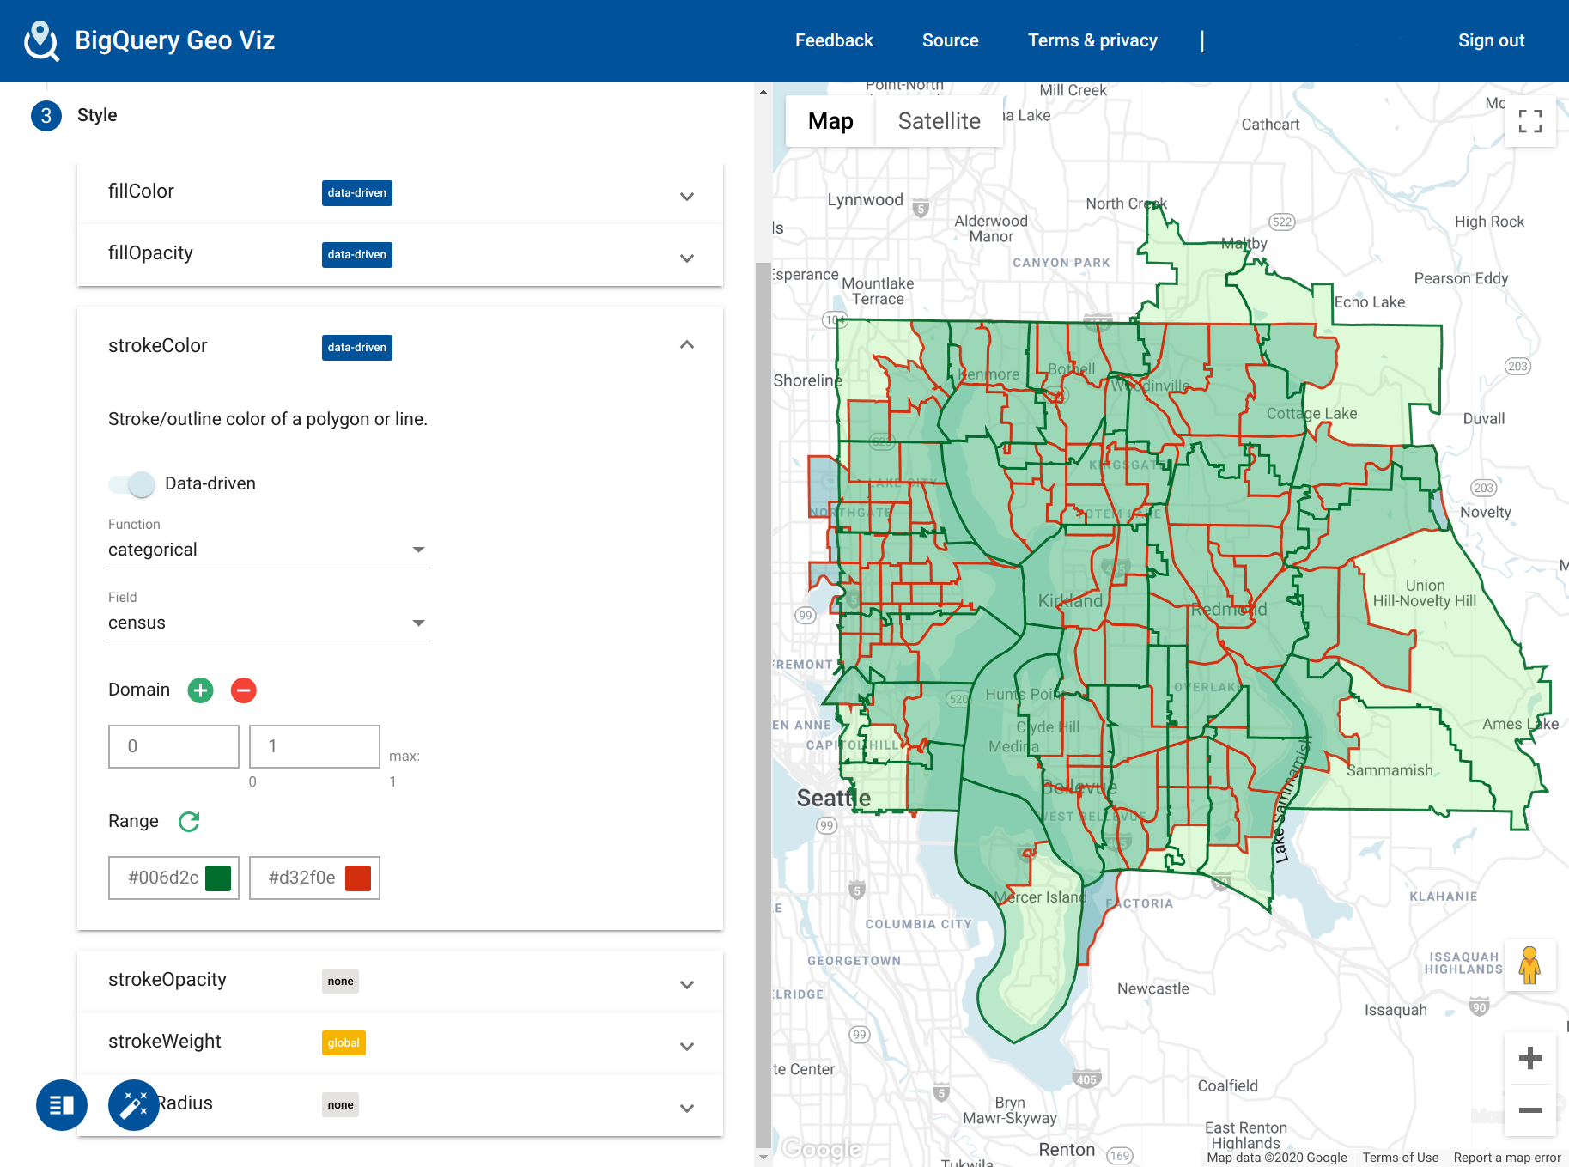
Task: Click Sign out in the top right
Action: click(x=1491, y=40)
